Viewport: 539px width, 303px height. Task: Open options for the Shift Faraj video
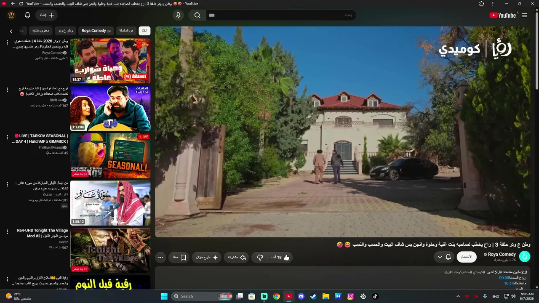point(7,90)
